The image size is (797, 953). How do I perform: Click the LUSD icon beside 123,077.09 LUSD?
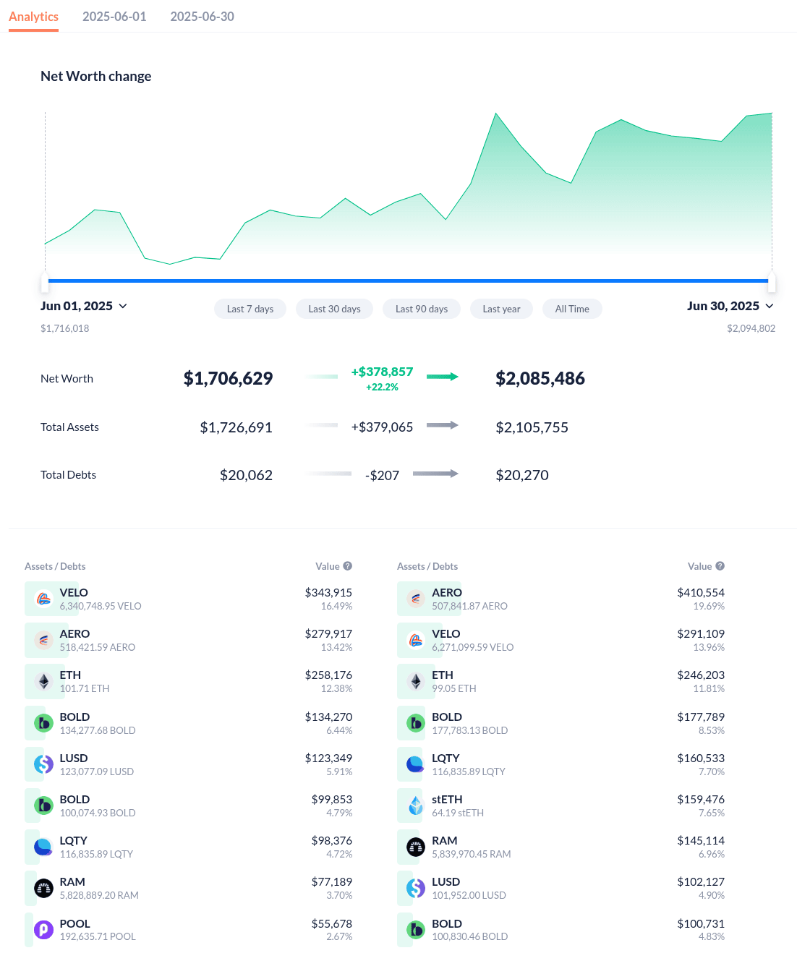tap(44, 764)
